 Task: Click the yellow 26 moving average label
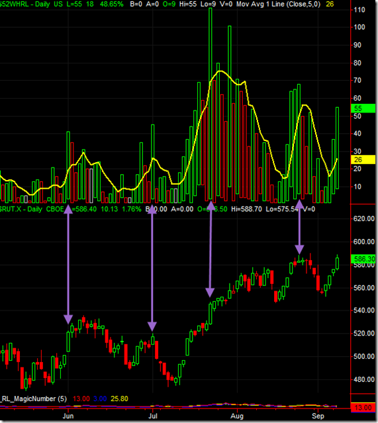click(x=363, y=160)
